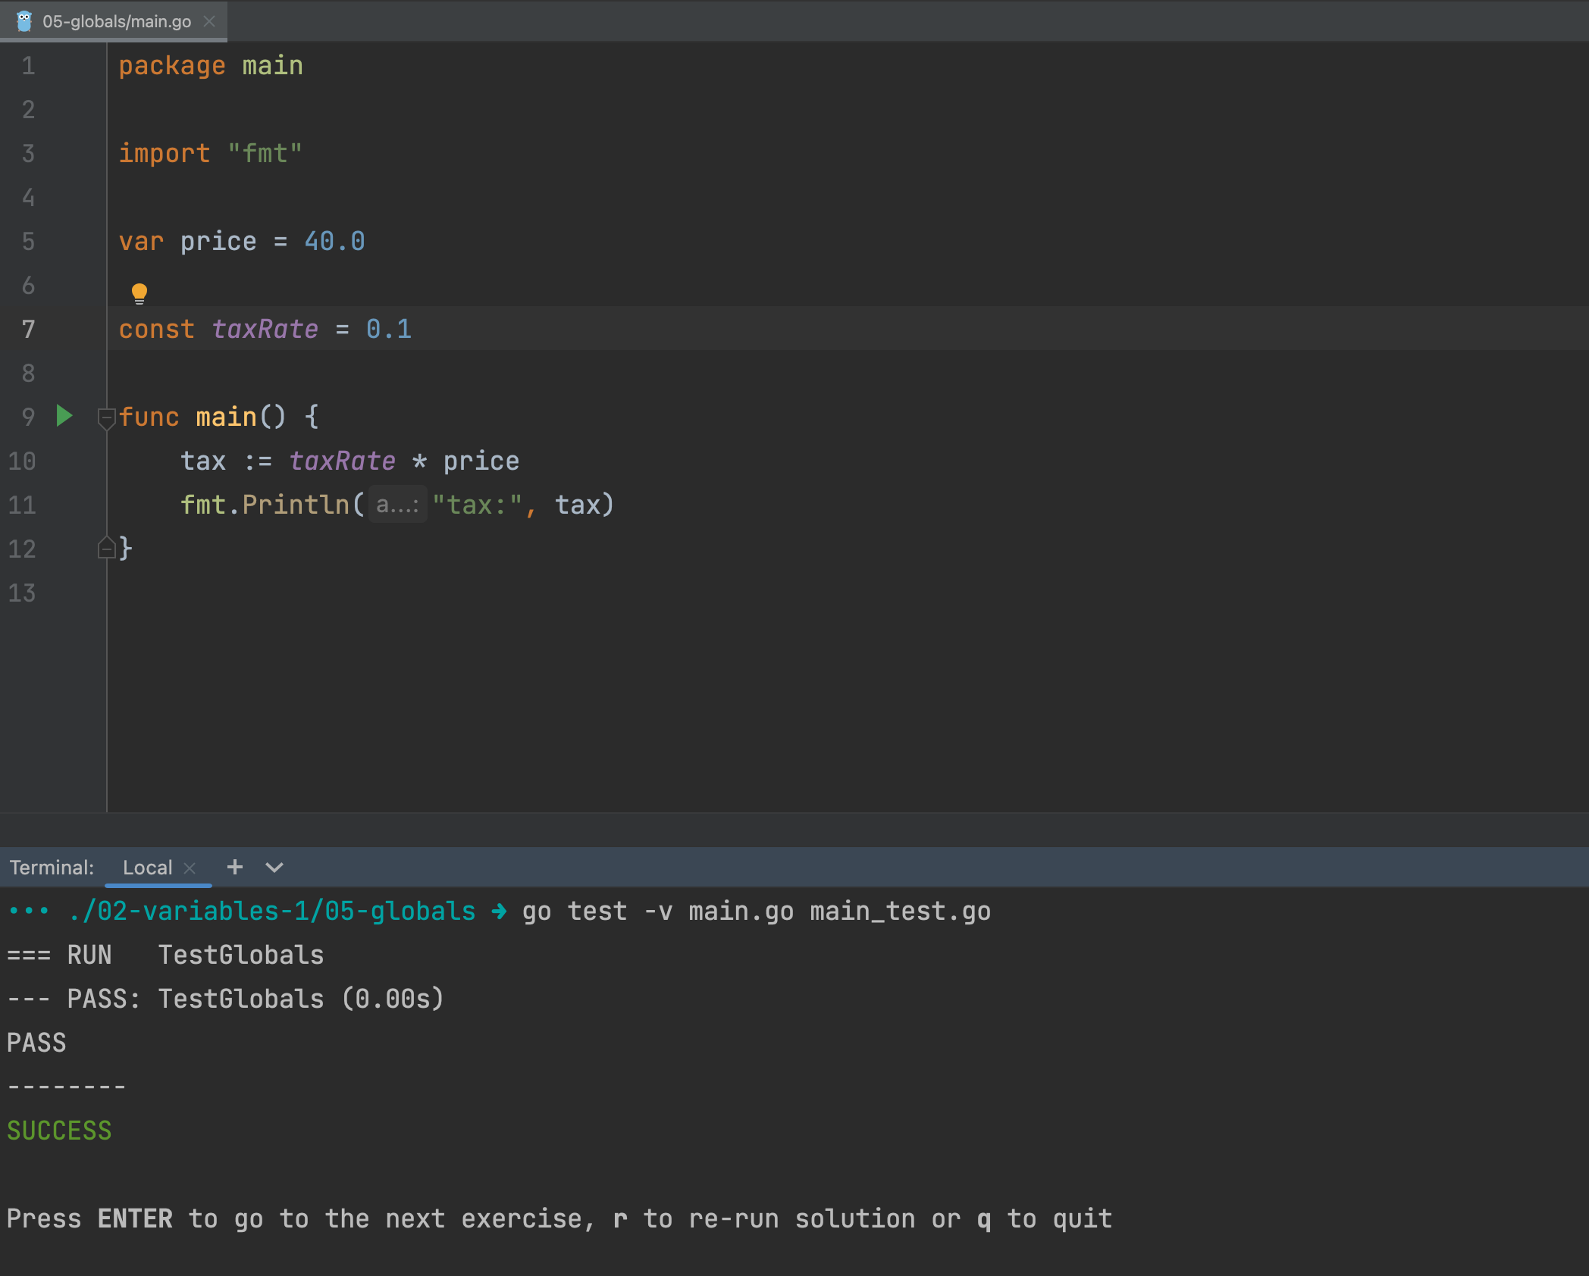Screen dimensions: 1589x1276
Task: Click the "tax:" string literal
Action: 477,505
